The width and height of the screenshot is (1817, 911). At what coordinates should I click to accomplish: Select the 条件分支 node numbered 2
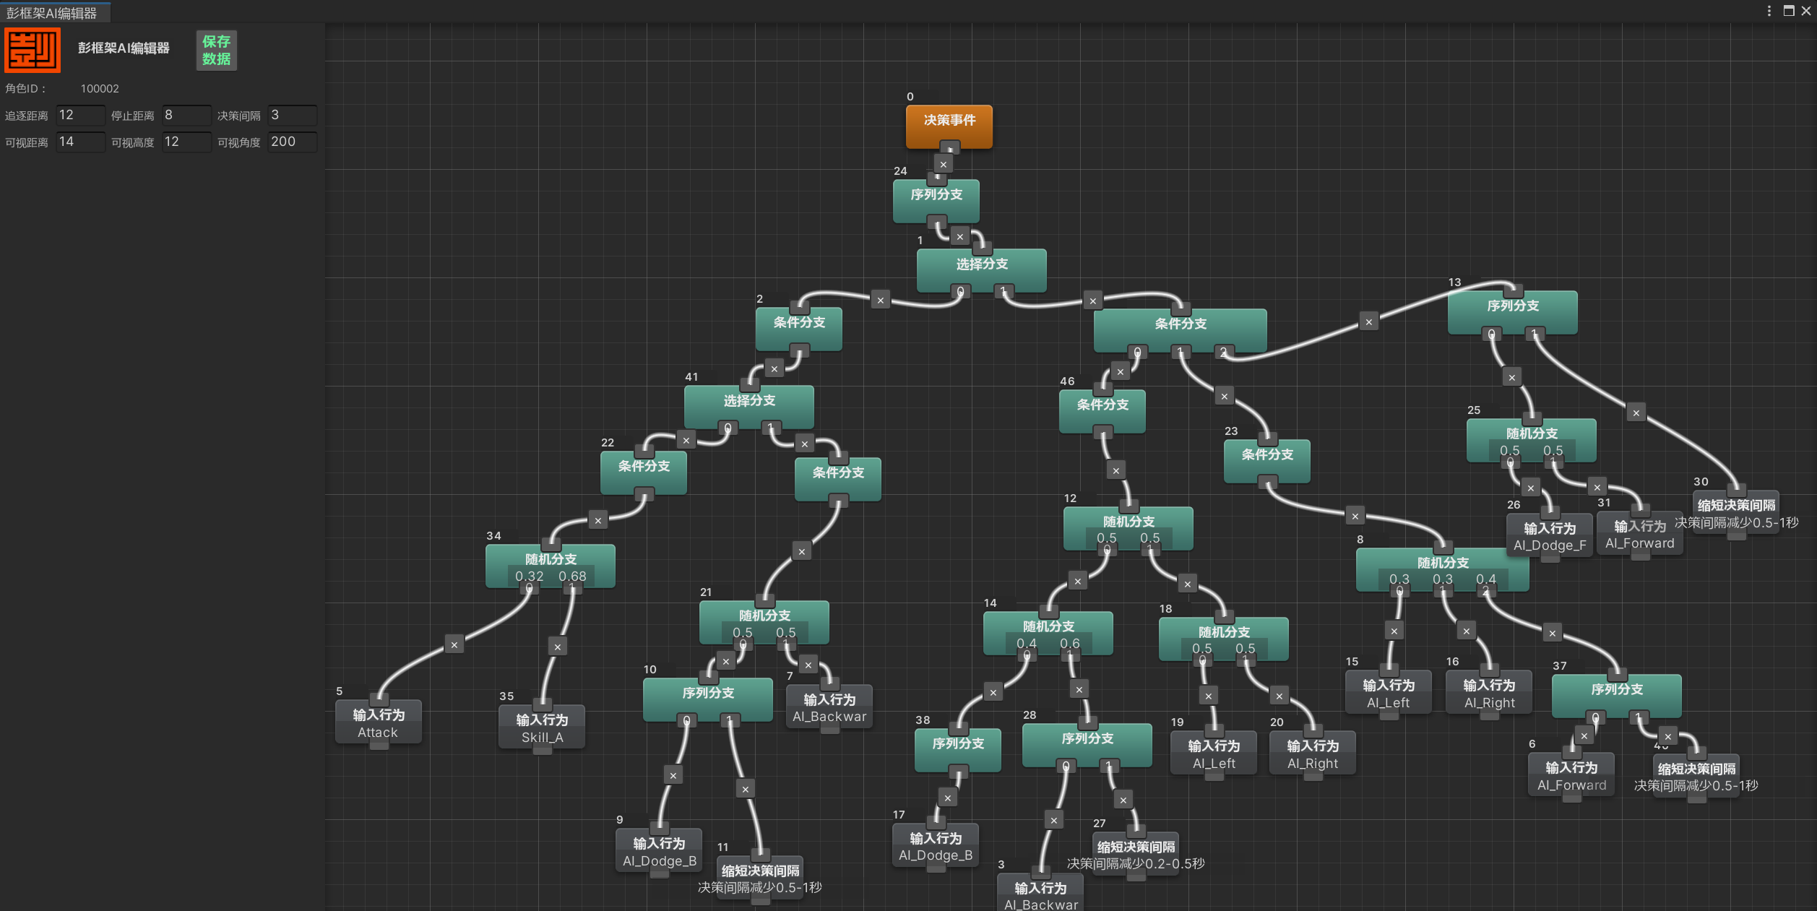(799, 329)
